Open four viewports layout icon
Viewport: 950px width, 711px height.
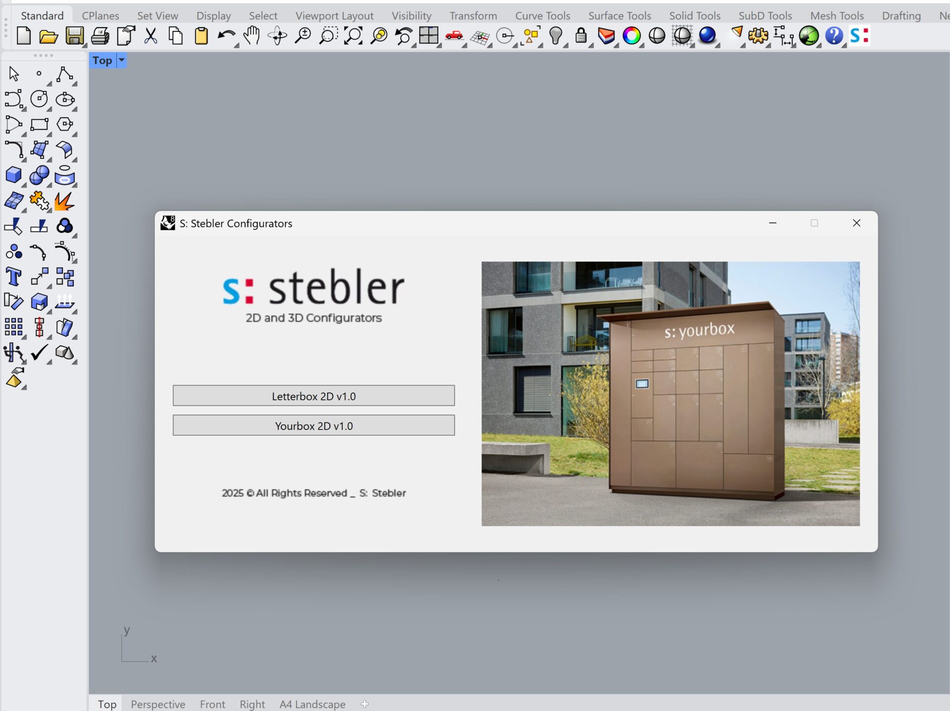pyautogui.click(x=428, y=36)
